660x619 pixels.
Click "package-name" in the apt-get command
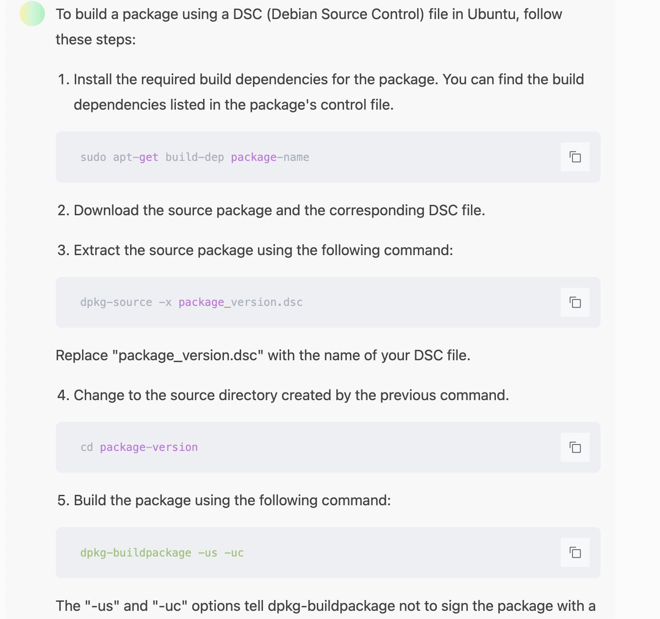(x=270, y=157)
